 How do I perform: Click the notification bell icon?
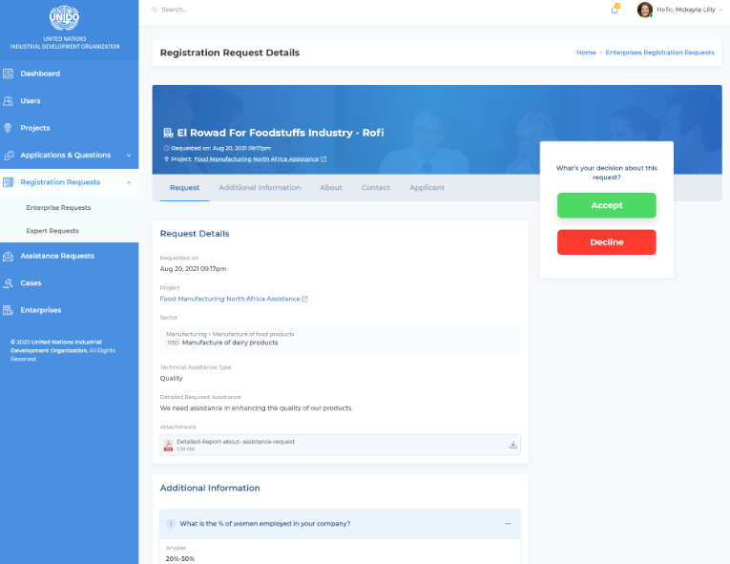(615, 10)
